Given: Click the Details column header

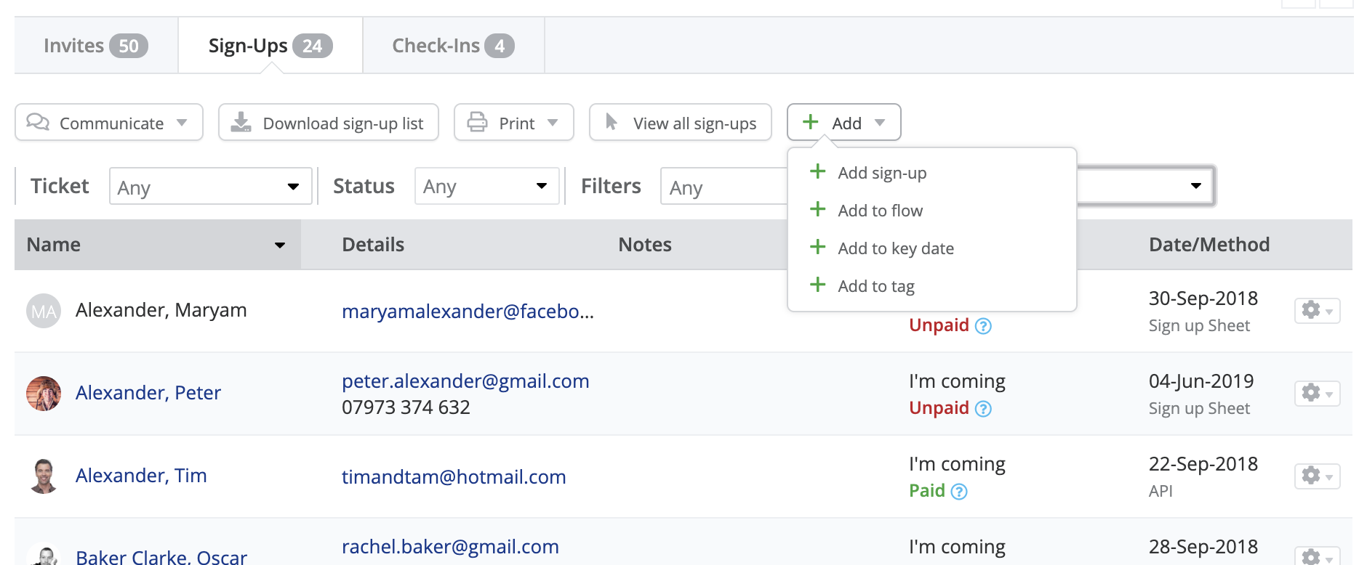Looking at the screenshot, I should 373,245.
